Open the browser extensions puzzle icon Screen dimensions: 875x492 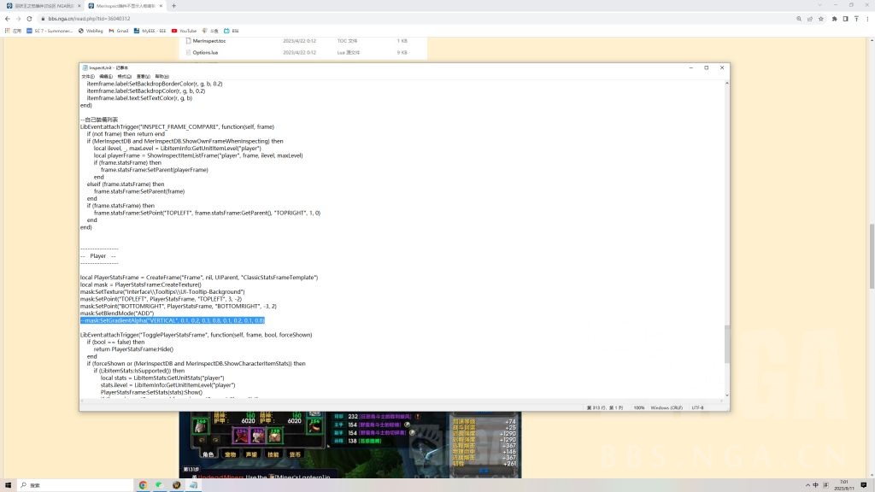(834, 18)
